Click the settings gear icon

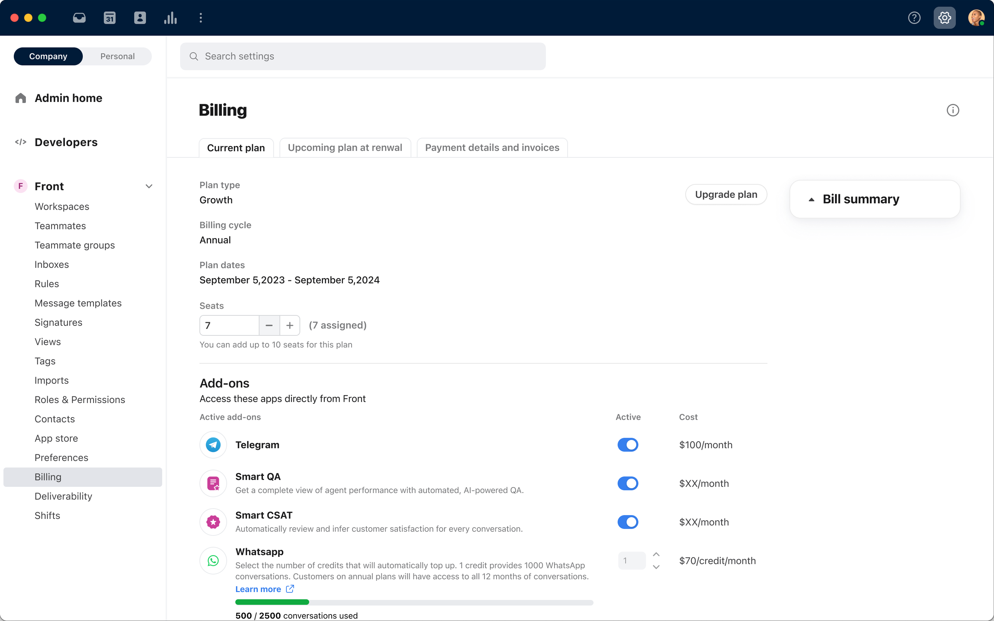(945, 18)
